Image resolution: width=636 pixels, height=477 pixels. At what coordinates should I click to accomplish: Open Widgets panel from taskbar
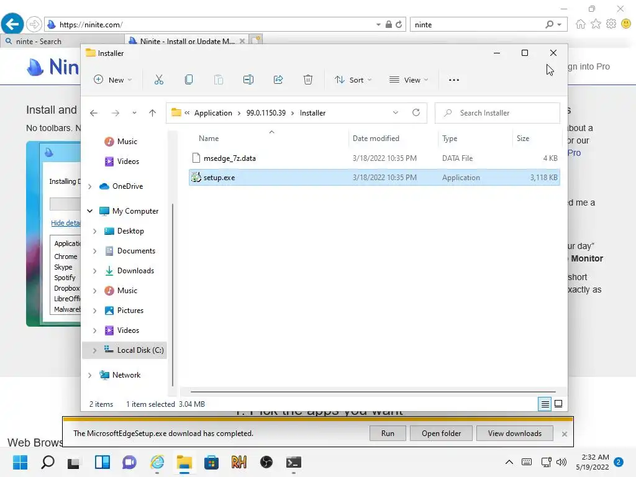point(102,462)
